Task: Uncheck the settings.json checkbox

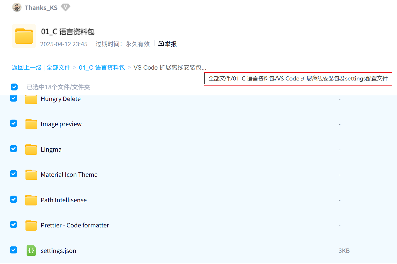Action: click(13, 250)
